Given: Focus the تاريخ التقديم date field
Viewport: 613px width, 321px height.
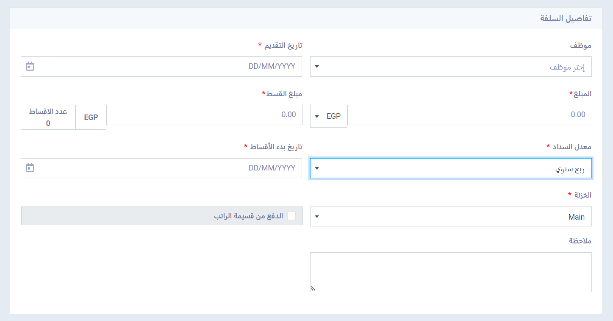Looking at the screenshot, I should click(x=161, y=67).
